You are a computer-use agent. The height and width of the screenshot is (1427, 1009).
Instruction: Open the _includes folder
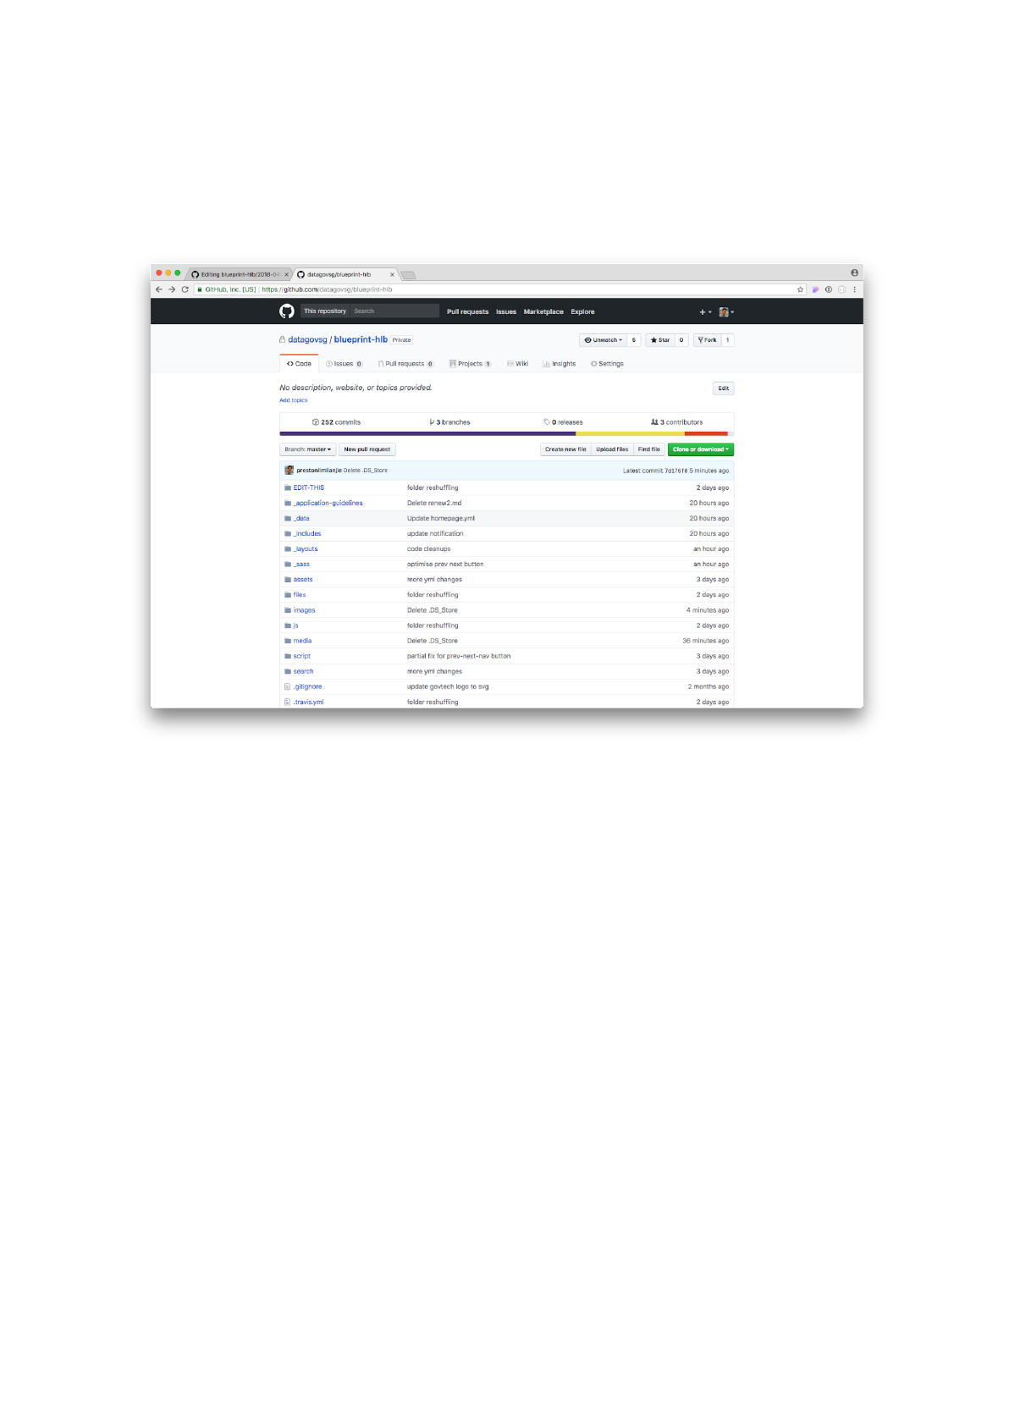coord(307,533)
